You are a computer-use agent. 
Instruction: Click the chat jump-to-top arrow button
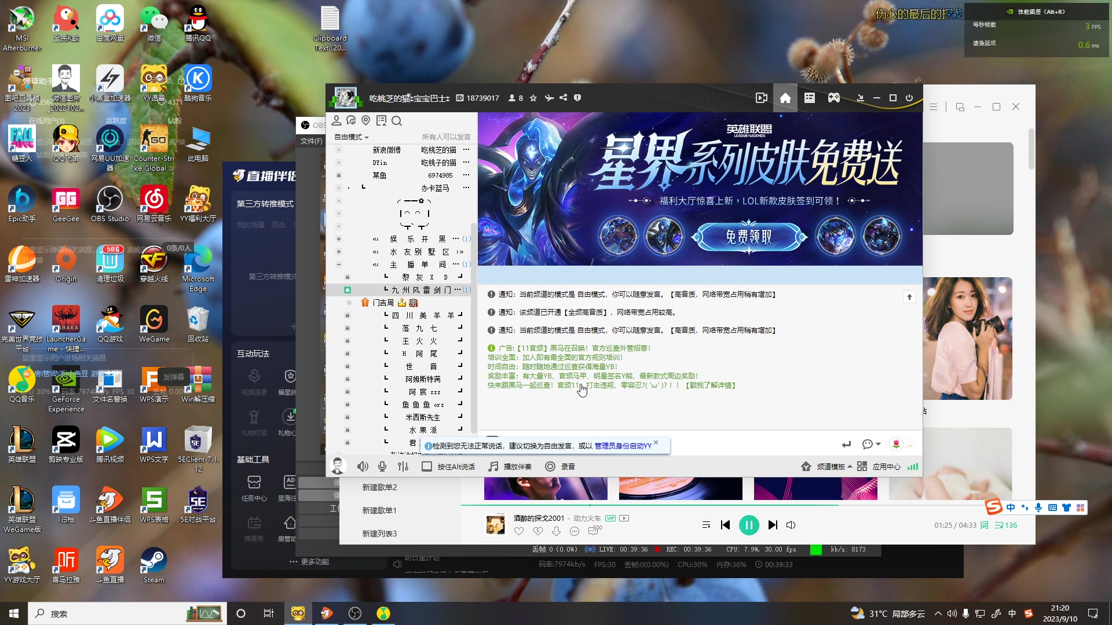pos(909,297)
